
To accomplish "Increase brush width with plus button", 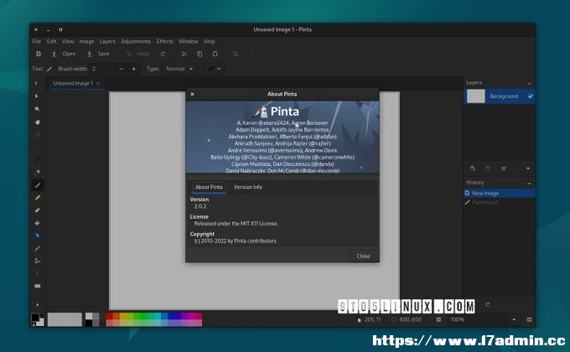I will point(134,69).
